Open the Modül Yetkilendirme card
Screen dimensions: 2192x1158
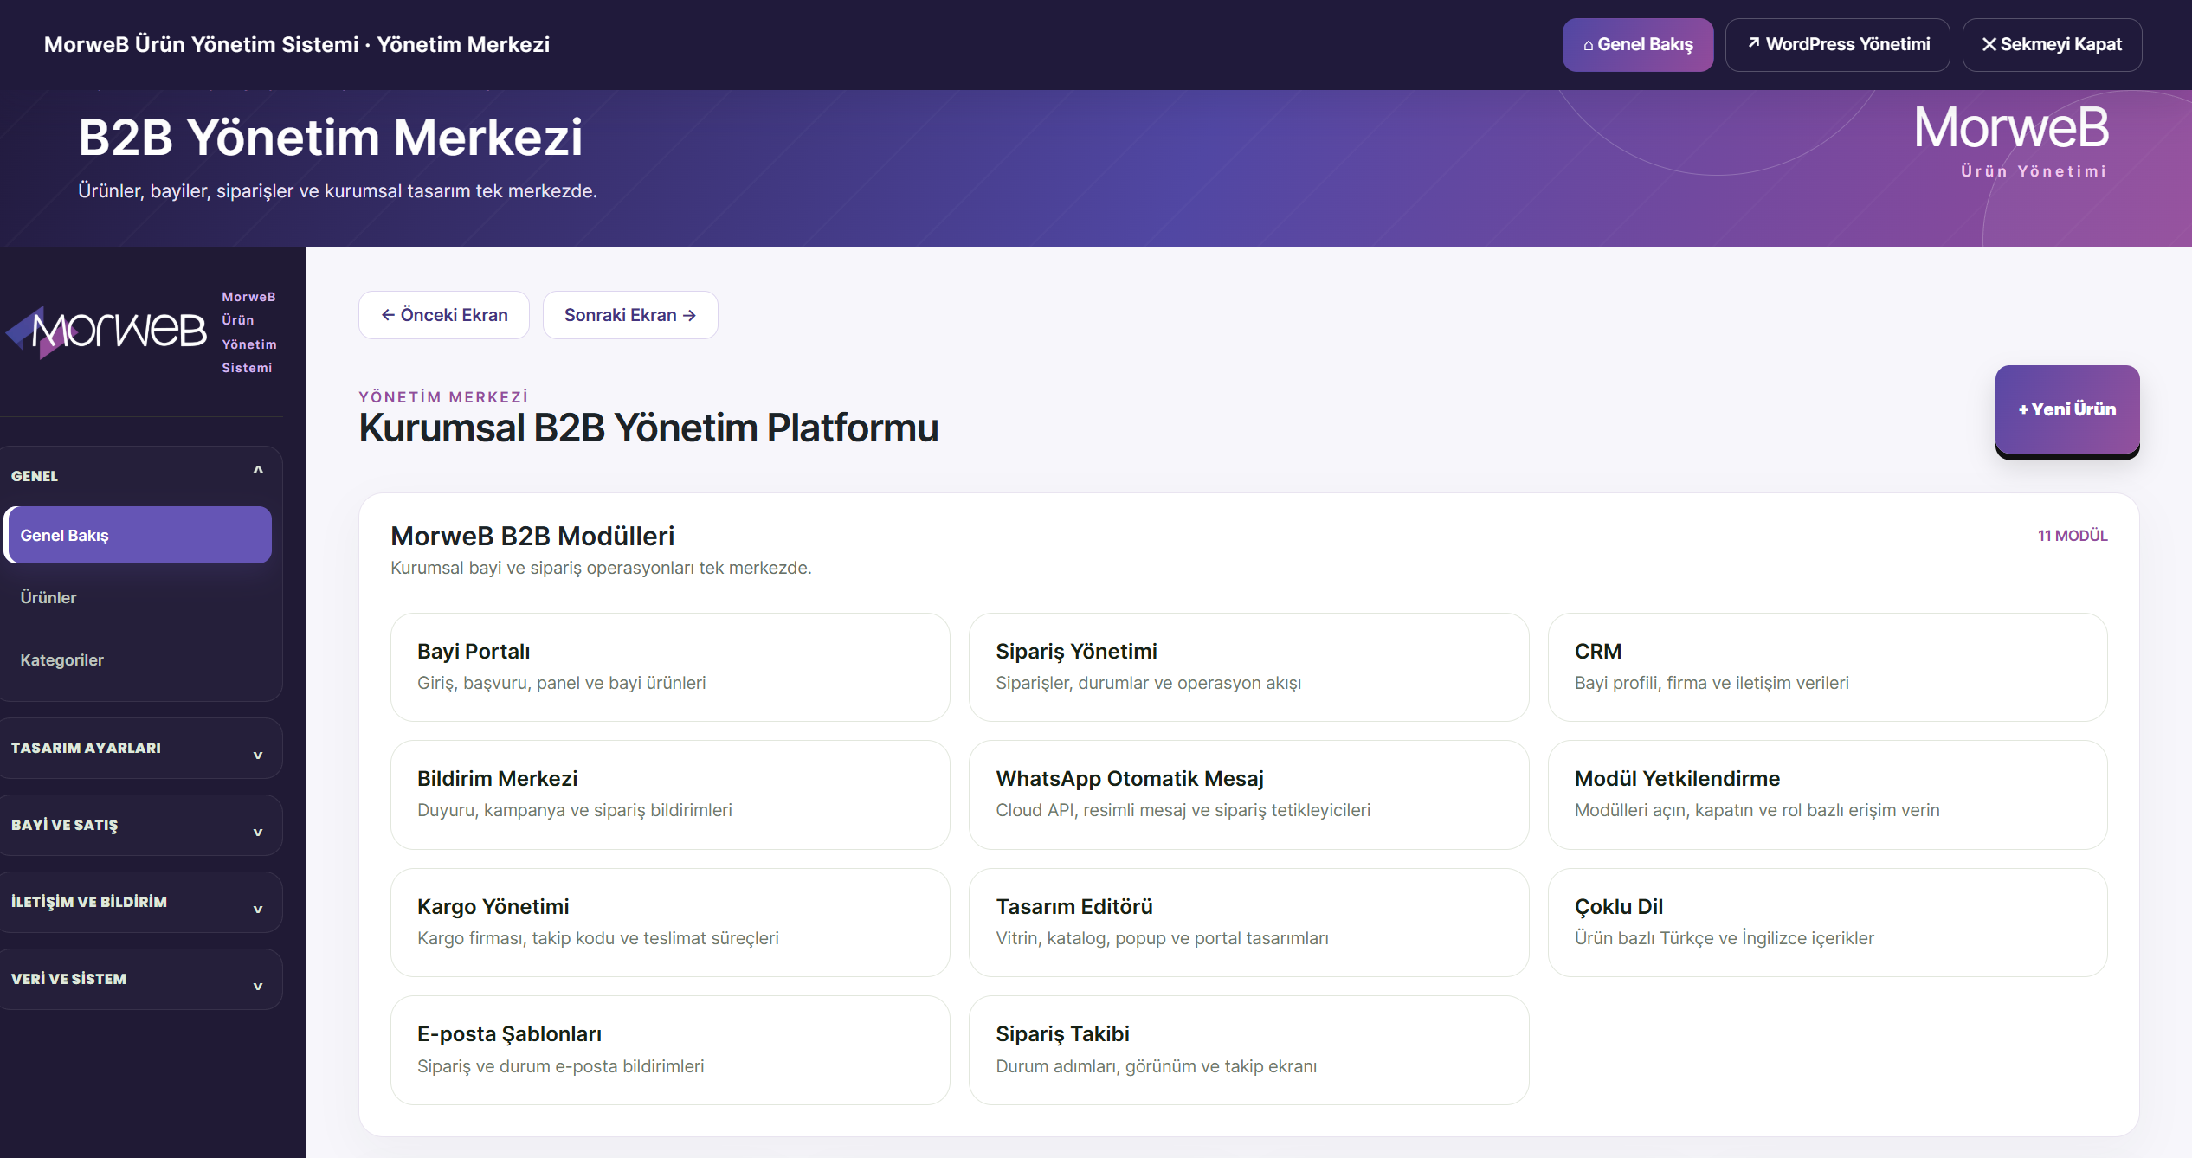coord(1828,795)
